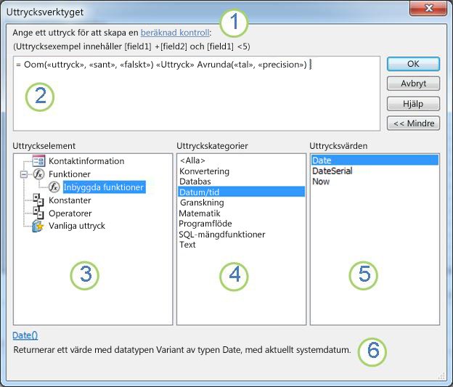453x387 pixels.
Task: Open the beräknad kontroll link
Action: [175, 33]
